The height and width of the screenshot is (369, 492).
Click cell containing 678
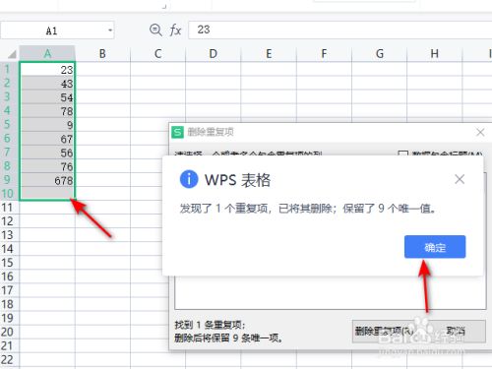[47, 180]
